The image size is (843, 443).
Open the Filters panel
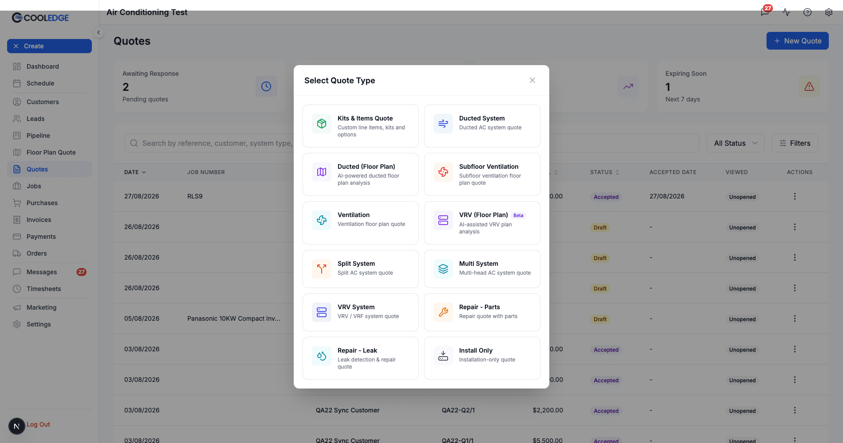coord(795,143)
